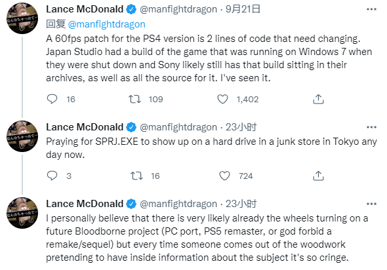Reply to the SPRJ.EXE tweet
This screenshot has height=270, width=387.
[52, 176]
